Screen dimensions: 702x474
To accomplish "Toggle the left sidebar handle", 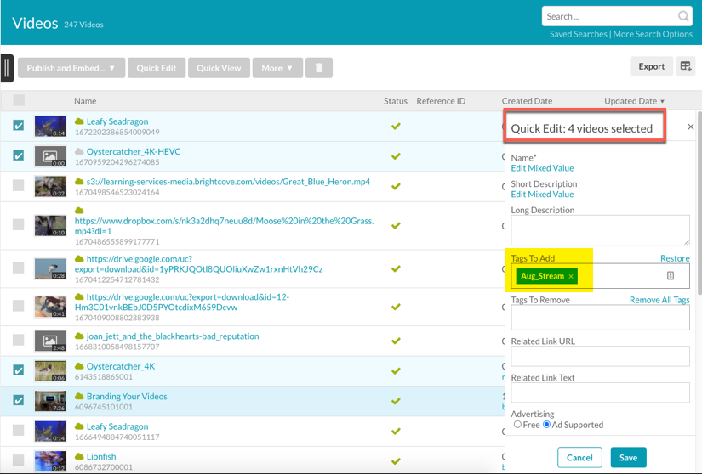I will tap(7, 68).
